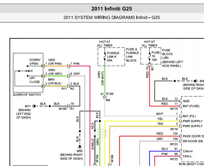This screenshot has height=166, width=204.
Task: Click the M118 connector label
Action: click(x=174, y=129)
